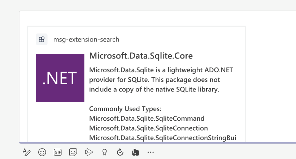The width and height of the screenshot is (296, 159).
Task: Select the msg-extension-search app name
Action: point(86,39)
